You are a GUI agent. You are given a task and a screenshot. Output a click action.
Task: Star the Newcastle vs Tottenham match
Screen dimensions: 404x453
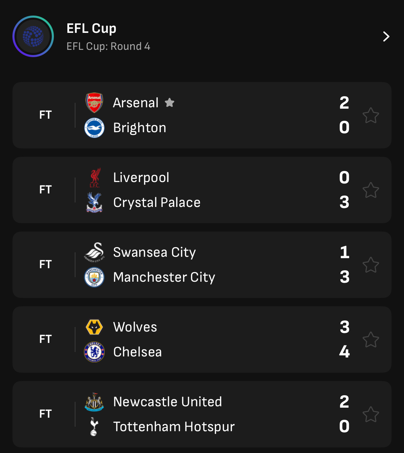click(x=371, y=414)
